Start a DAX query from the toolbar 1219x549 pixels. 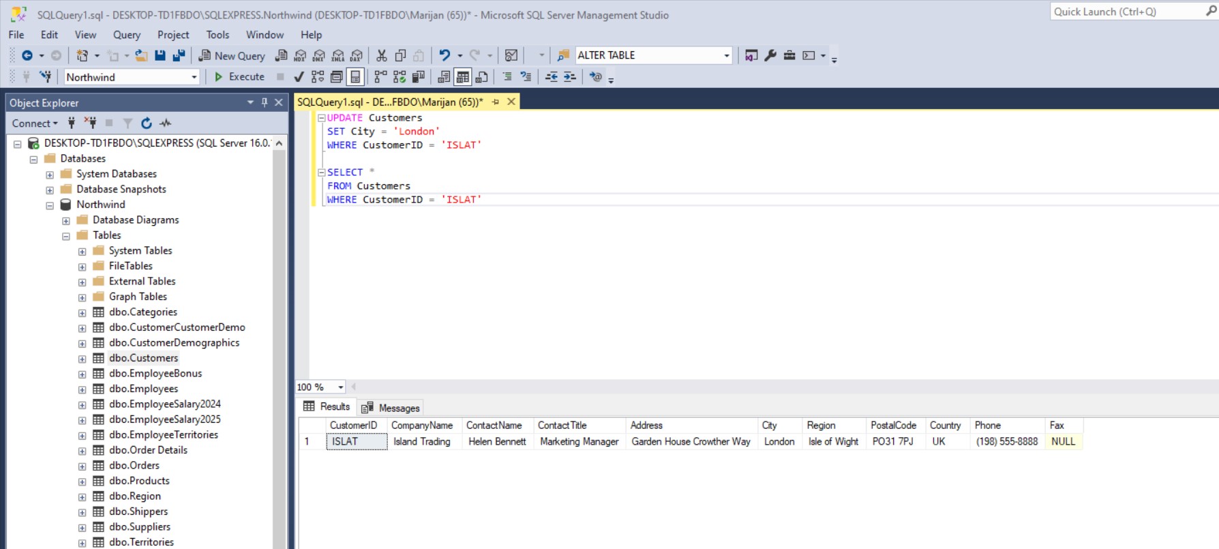tap(357, 55)
